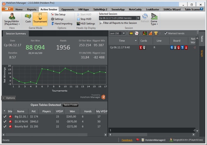Uncheck the Bounty Builder table checkbox
The height and width of the screenshot is (145, 207).
pyautogui.click(x=5, y=127)
